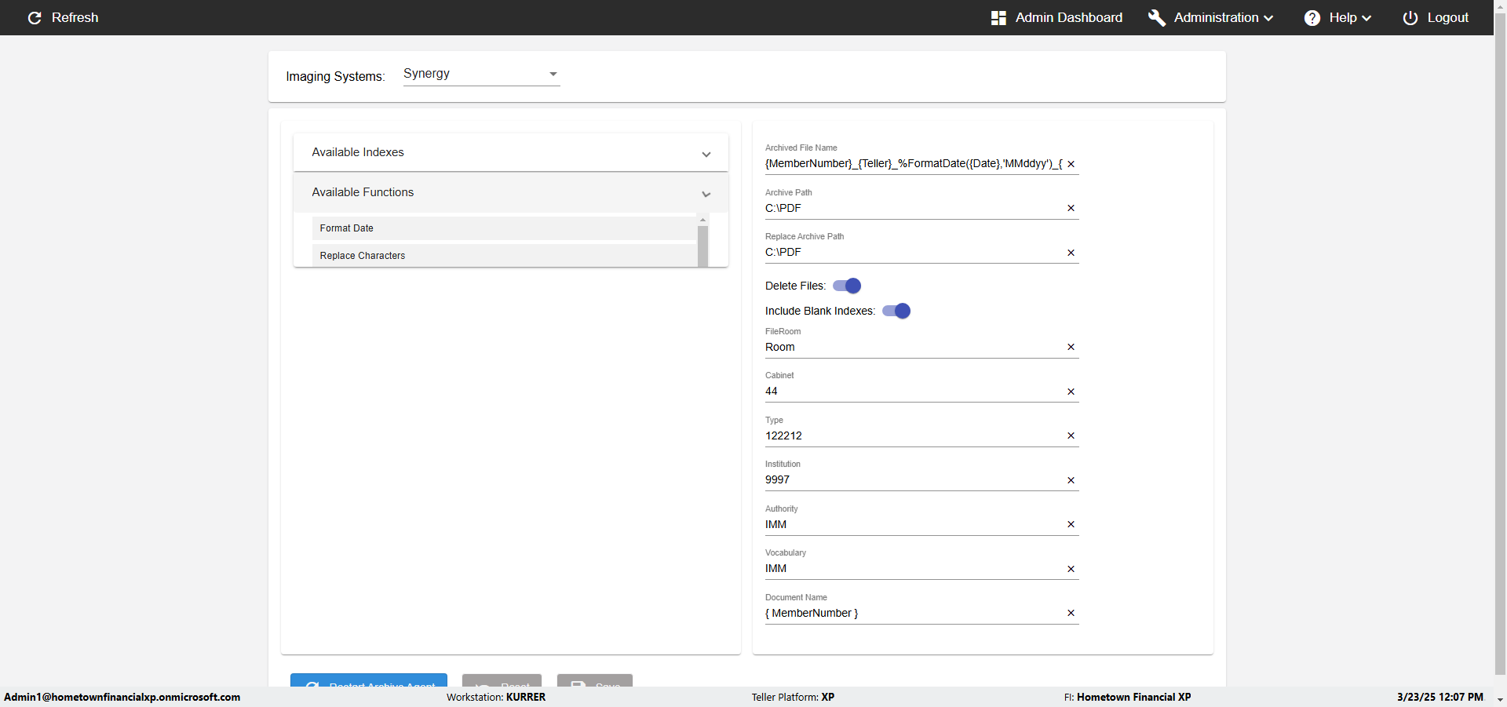This screenshot has height=707, width=1507.
Task: Clear the Cabinet field value
Action: (x=1071, y=392)
